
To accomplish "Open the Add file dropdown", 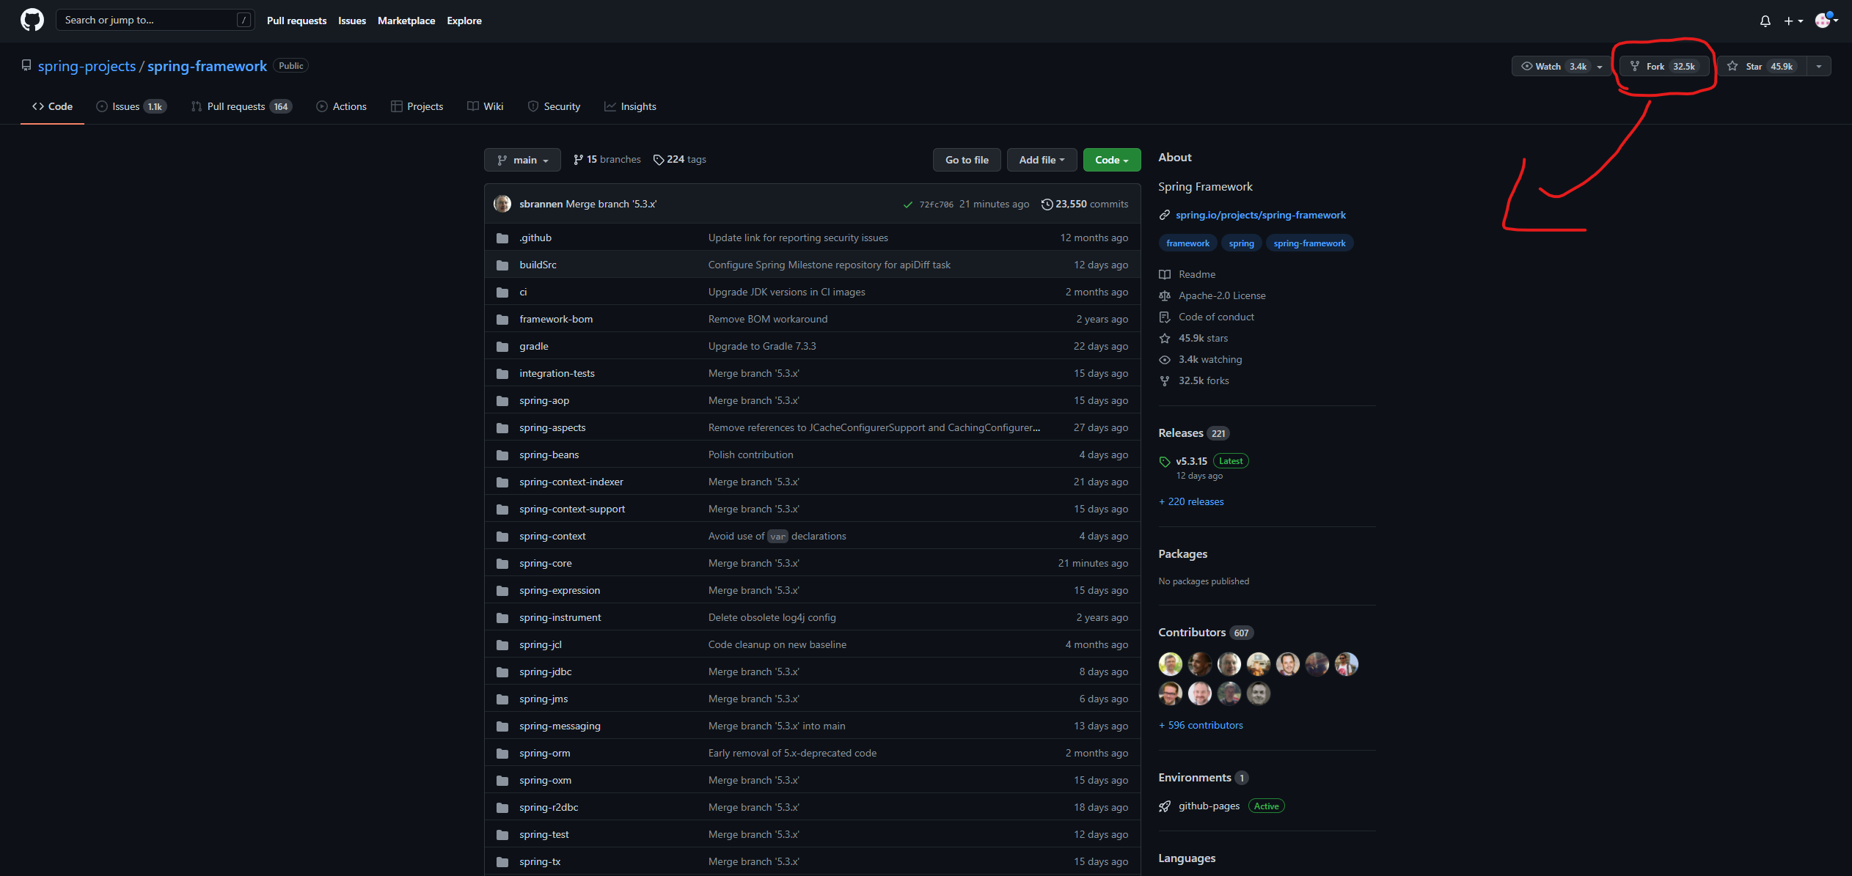I will click(1042, 160).
